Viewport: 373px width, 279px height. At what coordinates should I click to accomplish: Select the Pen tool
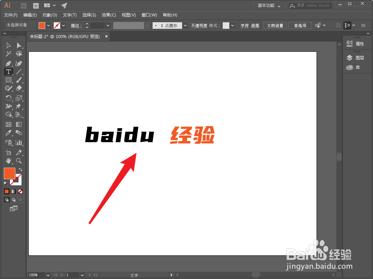[9, 63]
